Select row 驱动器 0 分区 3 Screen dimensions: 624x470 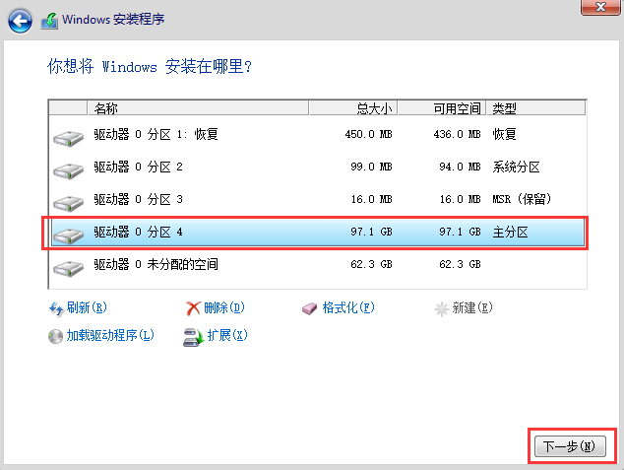[318, 200]
